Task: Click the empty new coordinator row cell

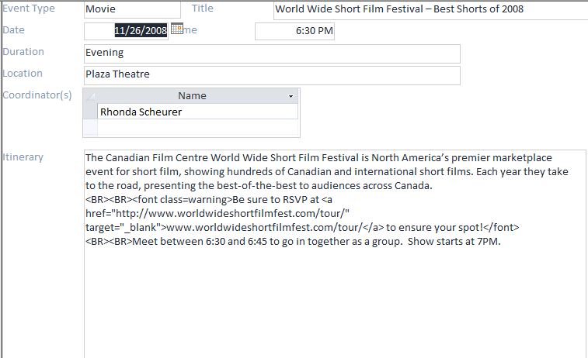Action: (197, 127)
